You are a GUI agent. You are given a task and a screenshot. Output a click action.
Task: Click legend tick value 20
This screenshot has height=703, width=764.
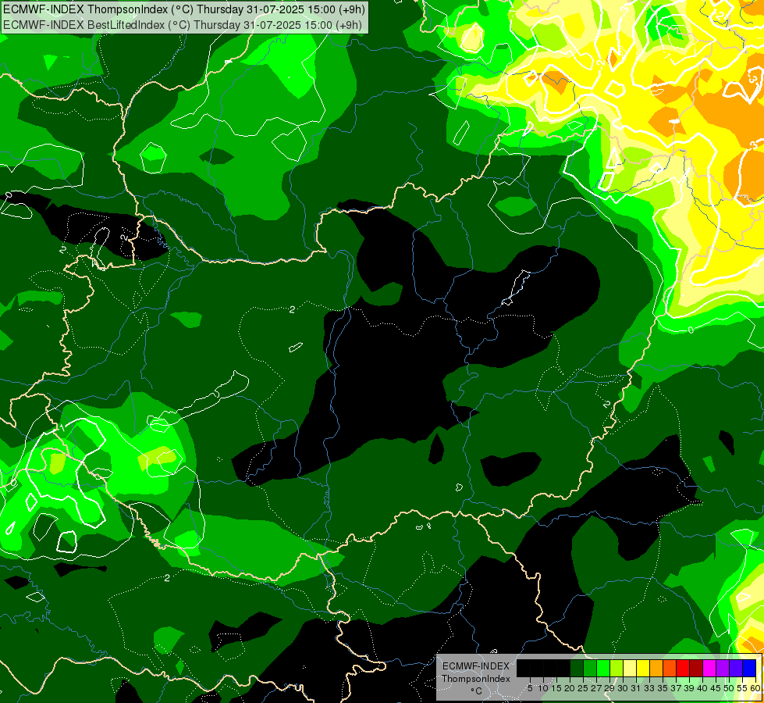(570, 688)
